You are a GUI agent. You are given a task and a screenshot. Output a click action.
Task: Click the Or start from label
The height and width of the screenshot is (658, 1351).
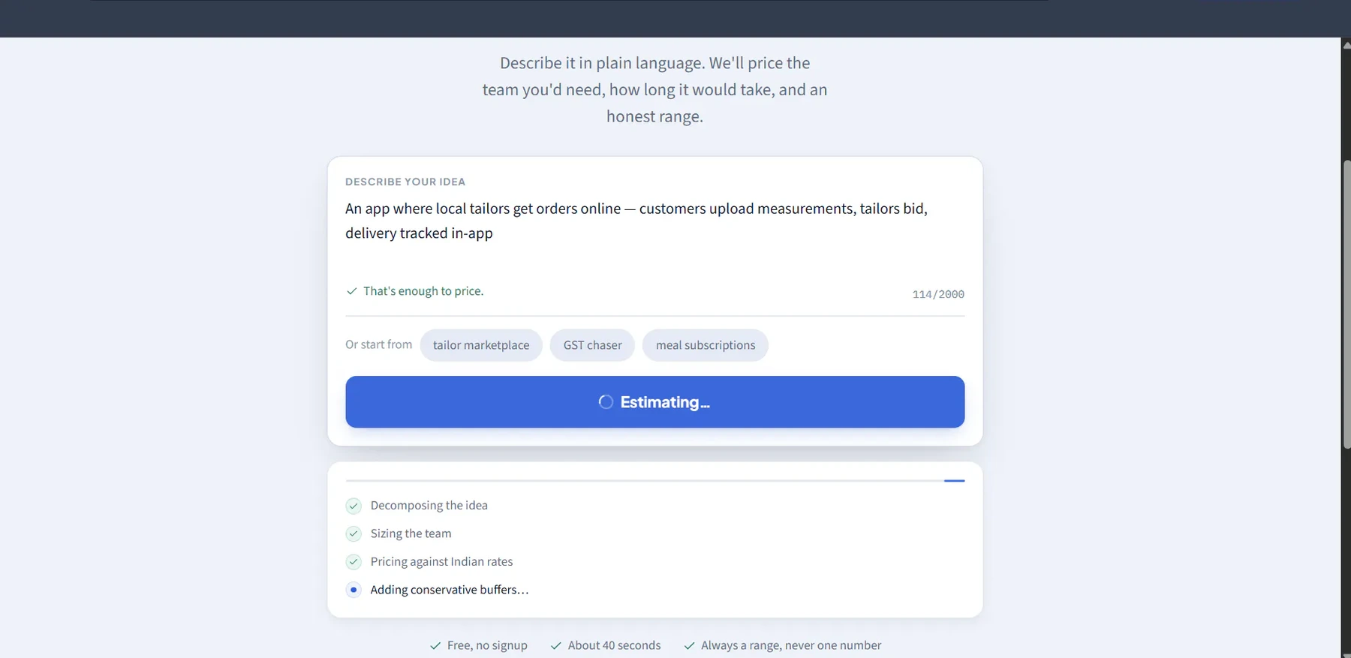pos(378,344)
